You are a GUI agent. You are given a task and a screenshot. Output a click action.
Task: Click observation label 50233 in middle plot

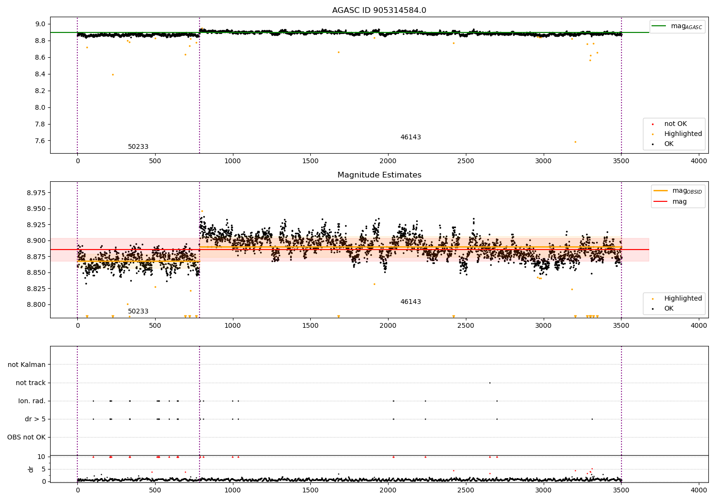coord(138,312)
